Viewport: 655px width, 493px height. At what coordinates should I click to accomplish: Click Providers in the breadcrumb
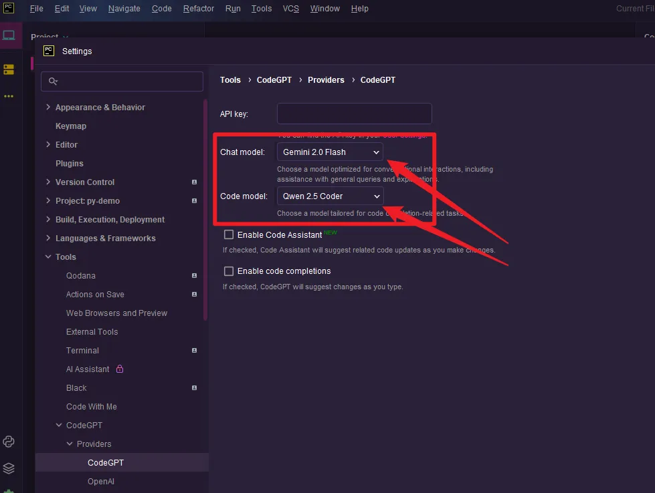326,79
